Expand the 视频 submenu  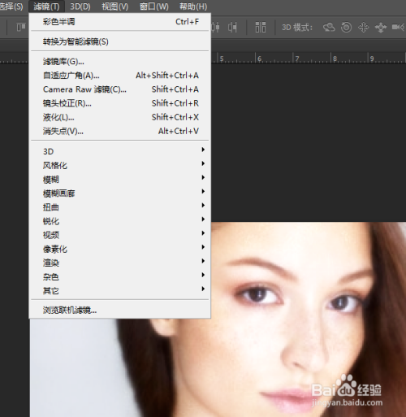(120, 235)
